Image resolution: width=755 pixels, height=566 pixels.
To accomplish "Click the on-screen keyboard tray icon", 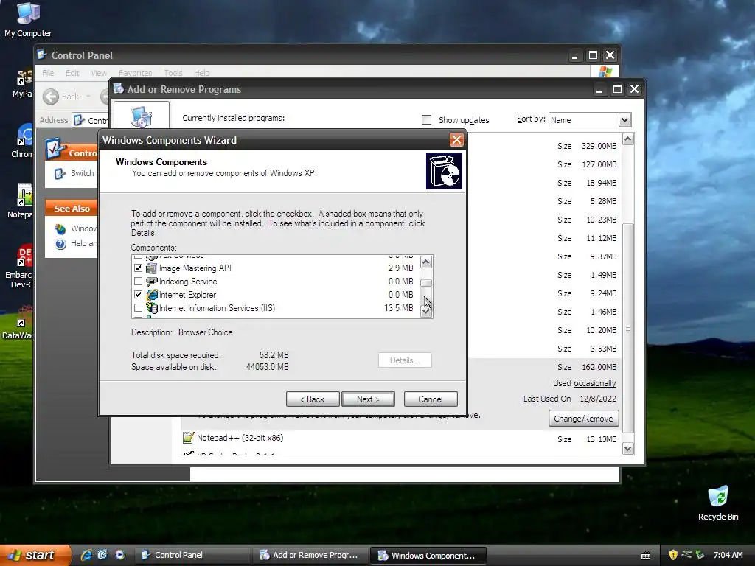I will click(x=646, y=556).
